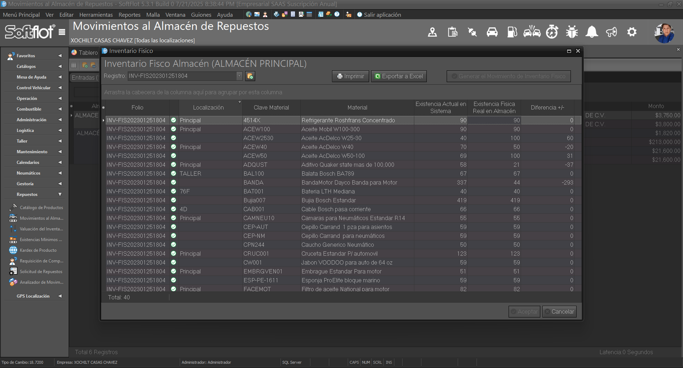Open the Herramientas menu
The height and width of the screenshot is (368, 683).
[96, 15]
